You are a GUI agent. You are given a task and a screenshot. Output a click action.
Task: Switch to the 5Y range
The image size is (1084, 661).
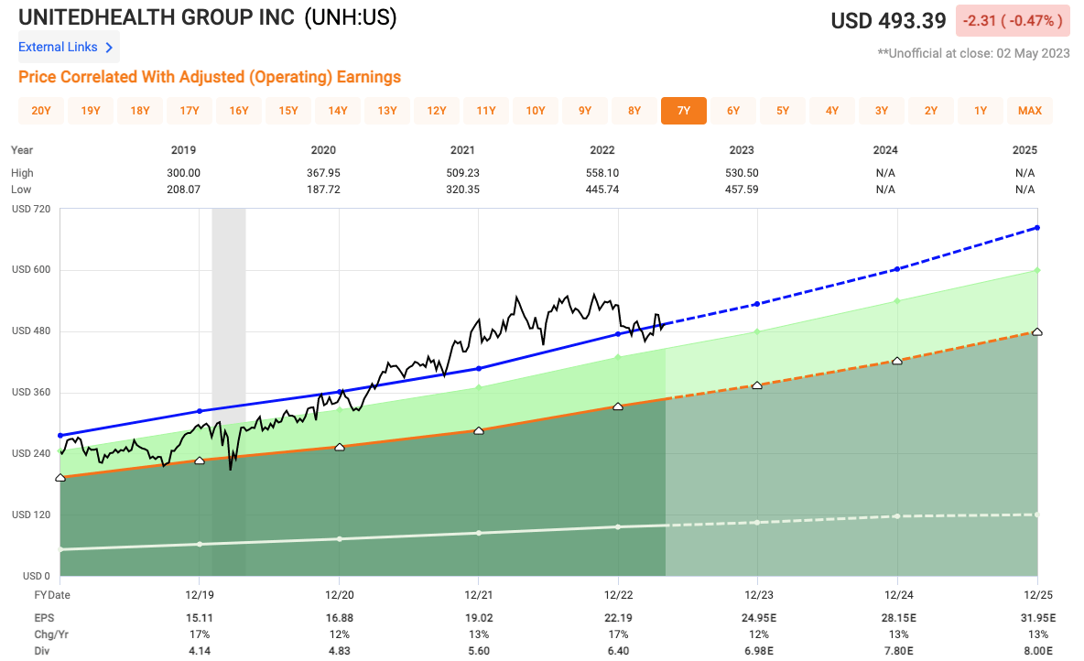783,111
